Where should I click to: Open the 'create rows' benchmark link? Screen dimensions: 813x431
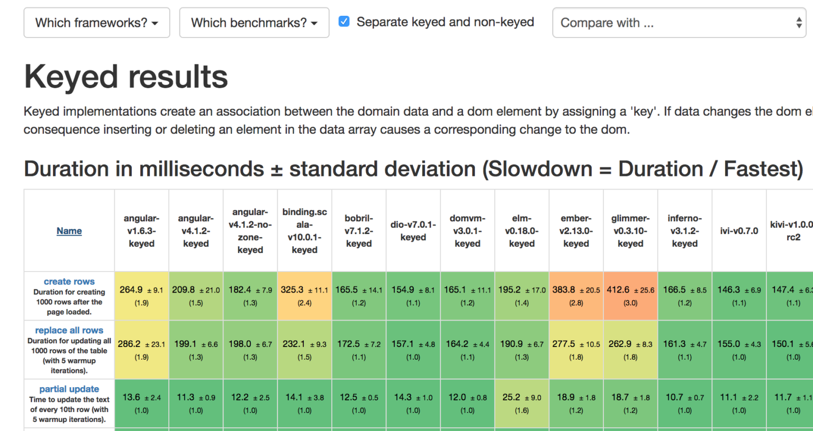[x=69, y=282]
